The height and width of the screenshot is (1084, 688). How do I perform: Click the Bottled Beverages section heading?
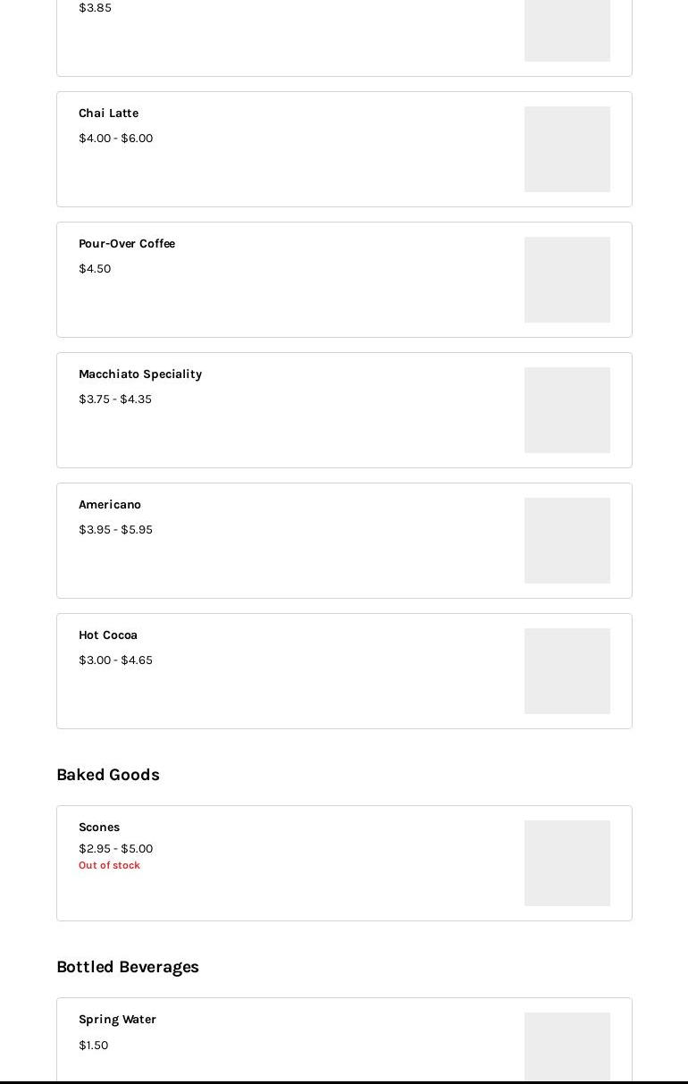pos(128,967)
